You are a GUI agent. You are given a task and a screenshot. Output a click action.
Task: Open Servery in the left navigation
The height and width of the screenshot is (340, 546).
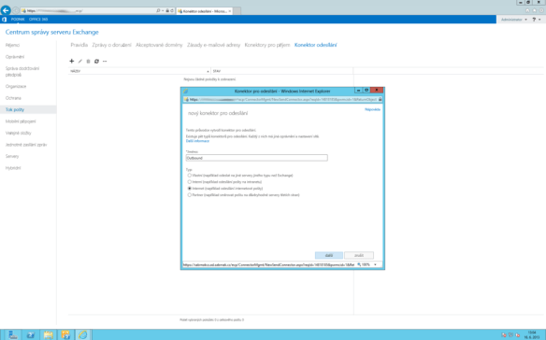[x=12, y=156]
